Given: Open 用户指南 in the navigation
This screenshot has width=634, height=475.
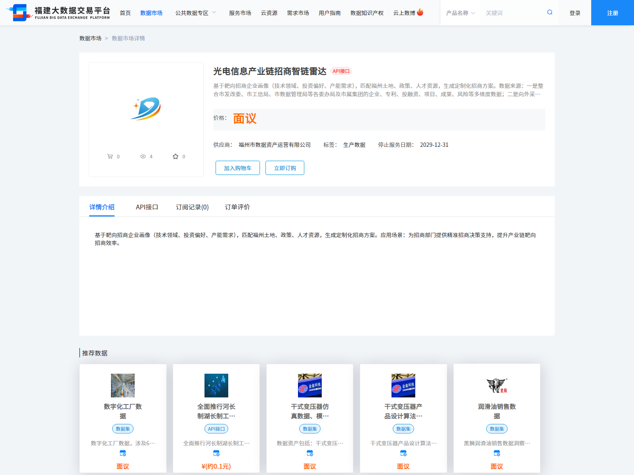Looking at the screenshot, I should point(330,13).
